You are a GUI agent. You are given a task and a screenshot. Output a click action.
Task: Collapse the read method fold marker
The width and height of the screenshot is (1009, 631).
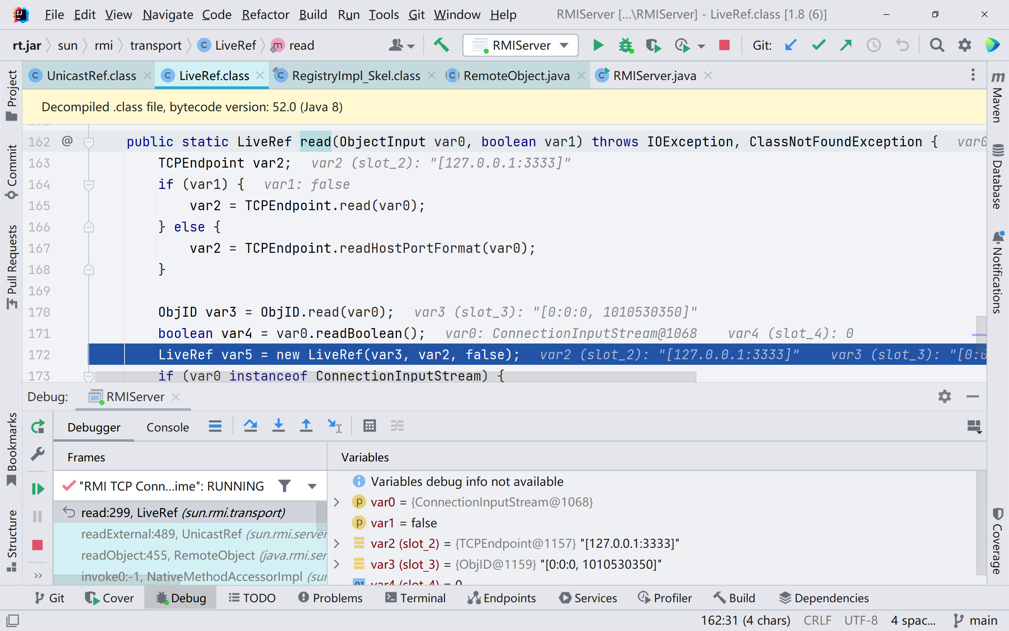coord(88,142)
